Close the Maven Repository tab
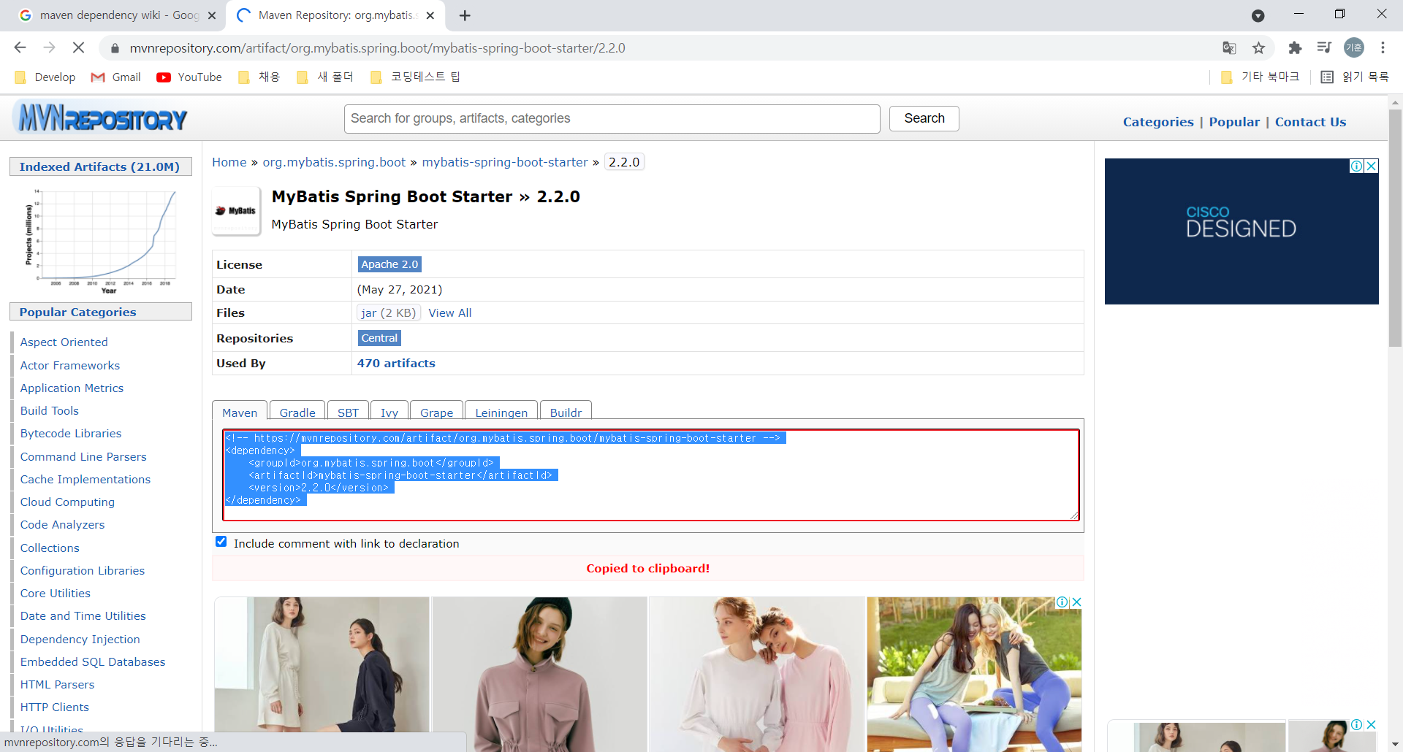 pyautogui.click(x=430, y=15)
